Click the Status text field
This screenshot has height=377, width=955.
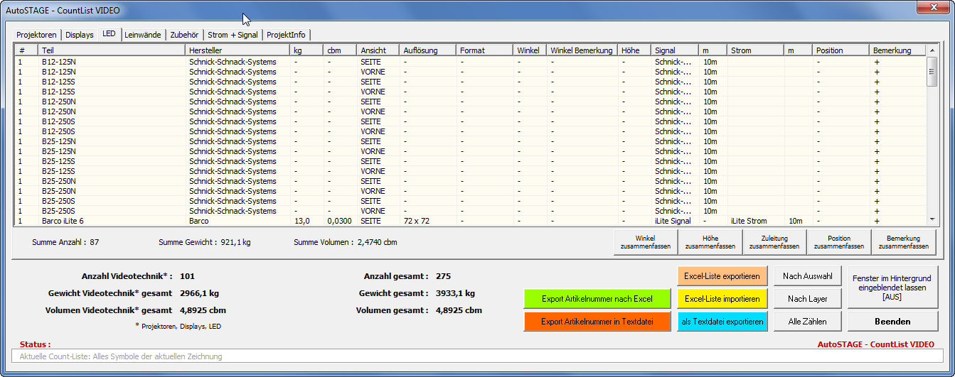[x=477, y=356]
